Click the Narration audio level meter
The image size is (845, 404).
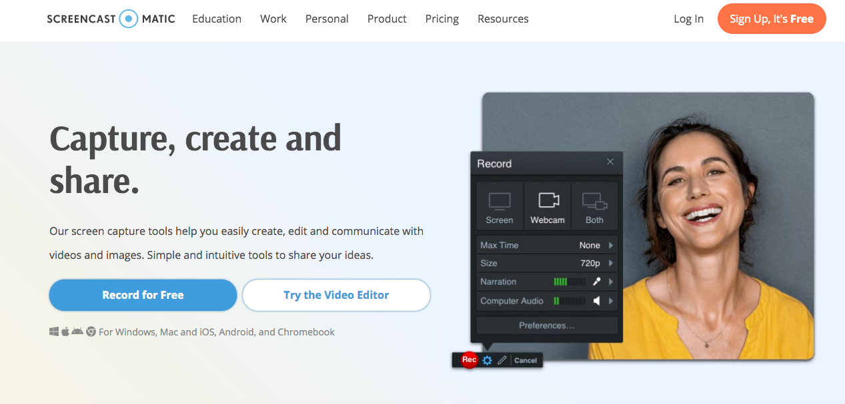[570, 282]
